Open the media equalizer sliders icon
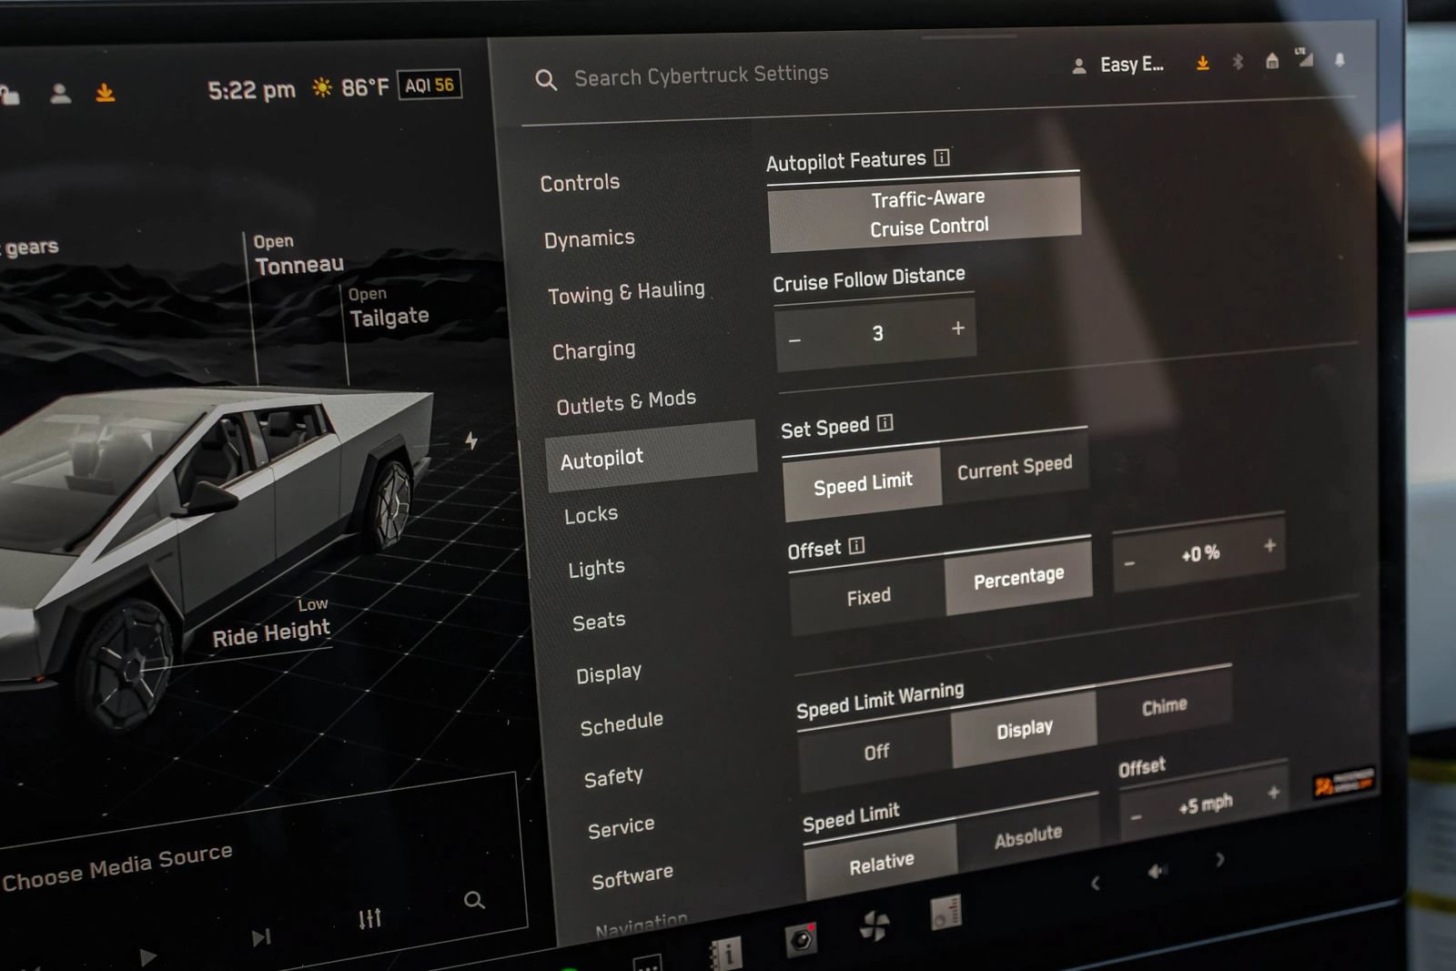The width and height of the screenshot is (1456, 971). tap(369, 918)
